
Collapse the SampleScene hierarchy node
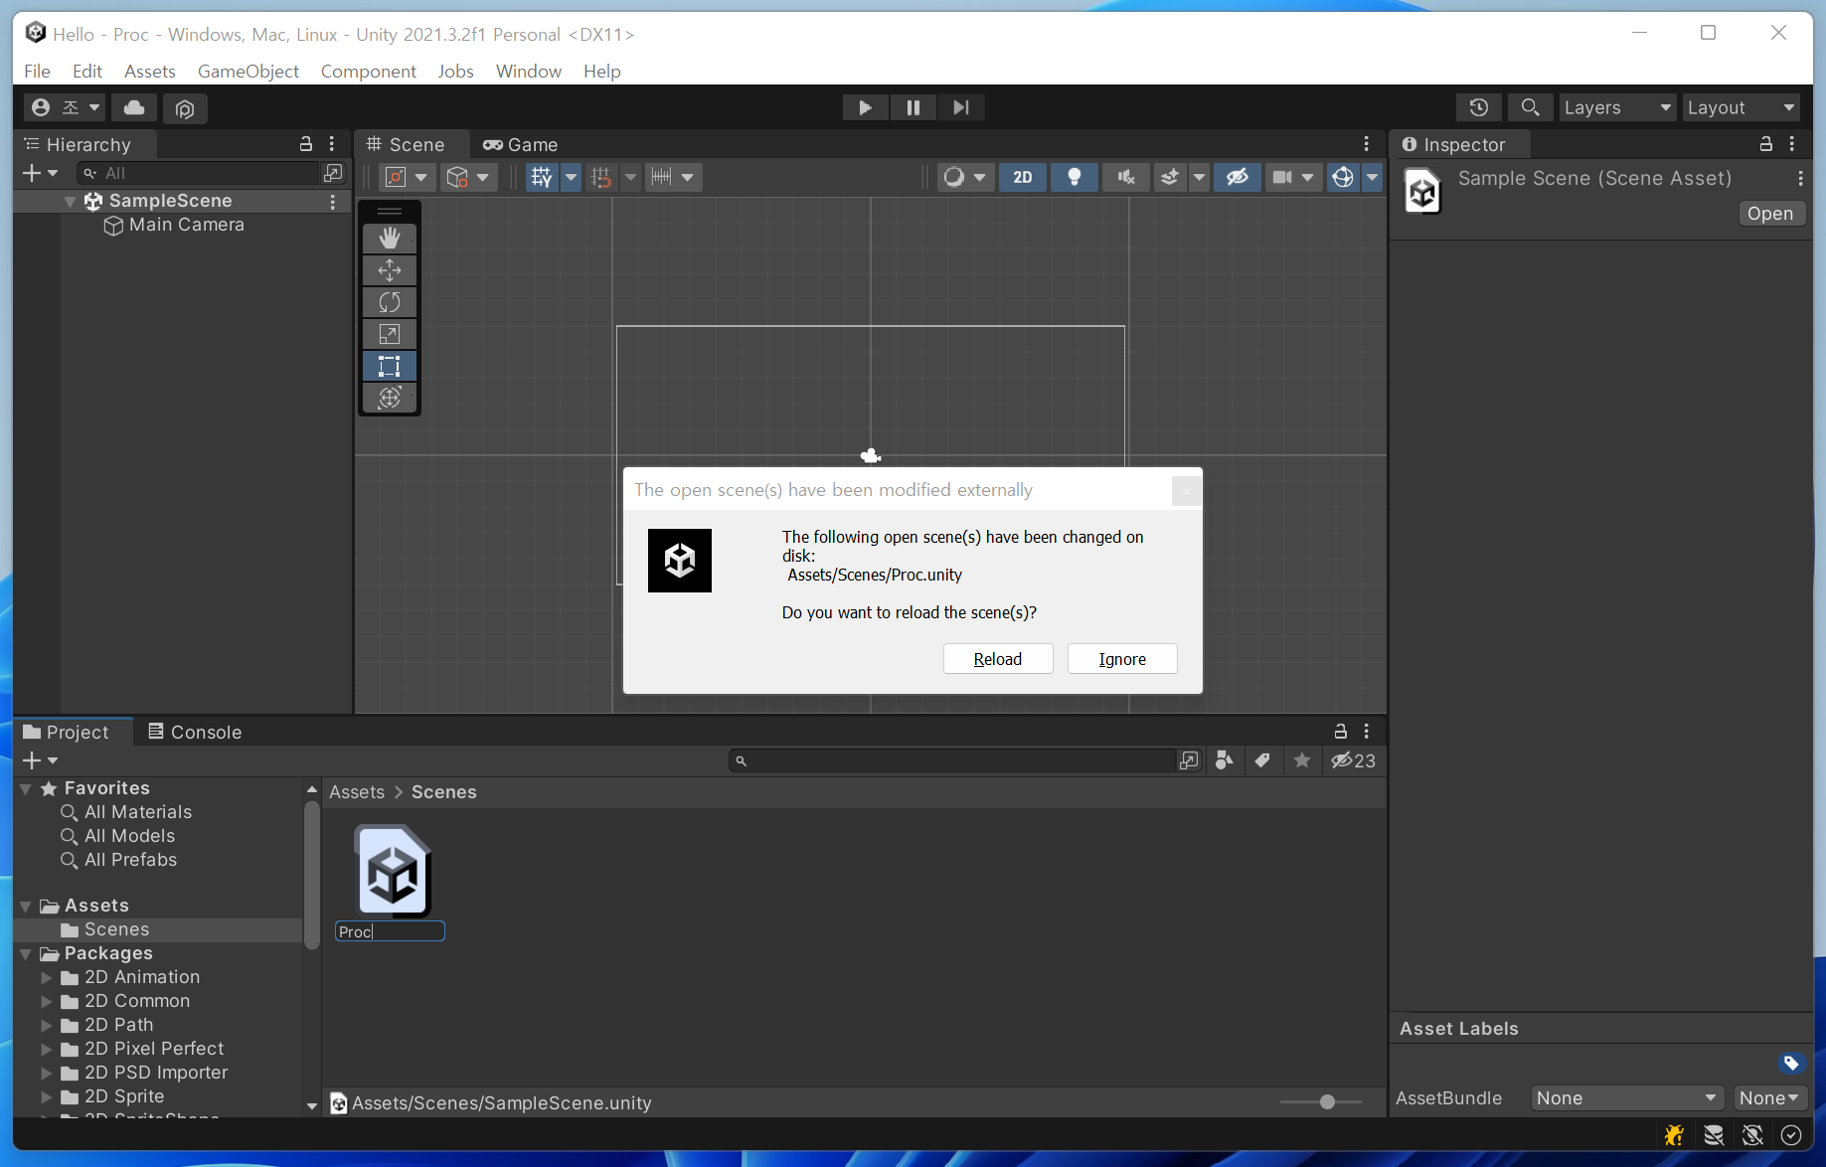71,201
